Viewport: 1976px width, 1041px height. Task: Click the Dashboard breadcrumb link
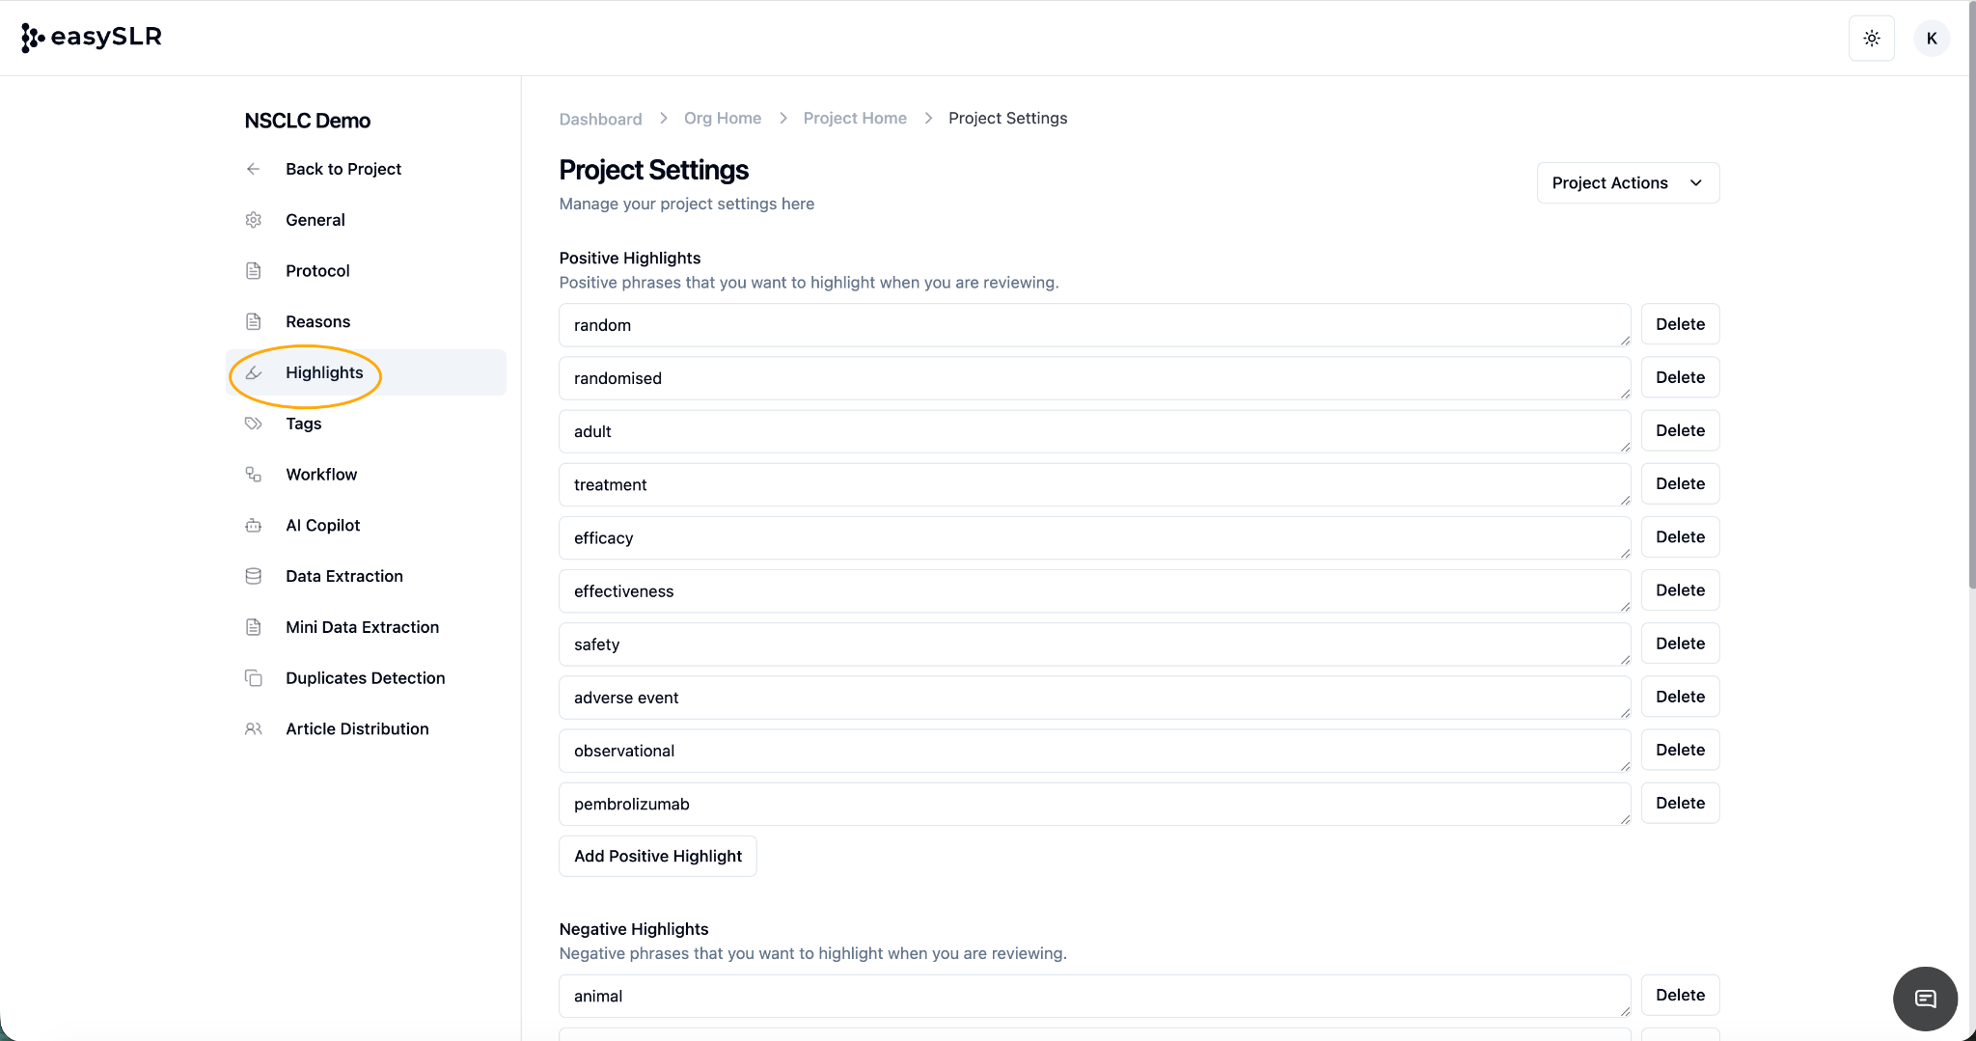tap(600, 119)
